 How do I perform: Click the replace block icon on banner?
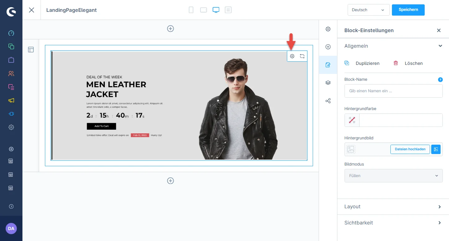click(x=302, y=56)
